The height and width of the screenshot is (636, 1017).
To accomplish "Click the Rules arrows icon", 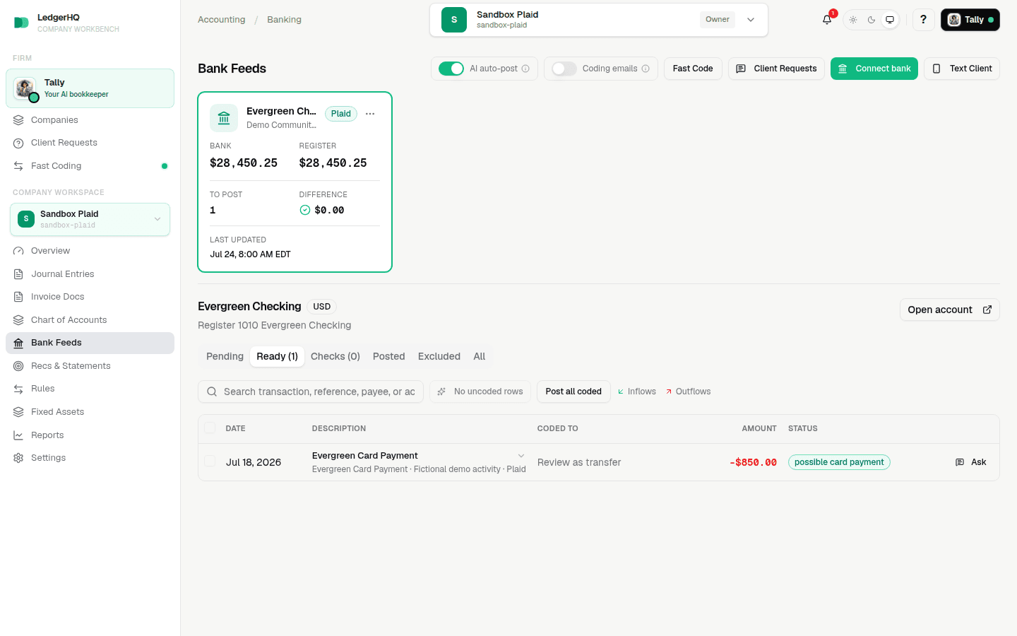I will pos(18,389).
